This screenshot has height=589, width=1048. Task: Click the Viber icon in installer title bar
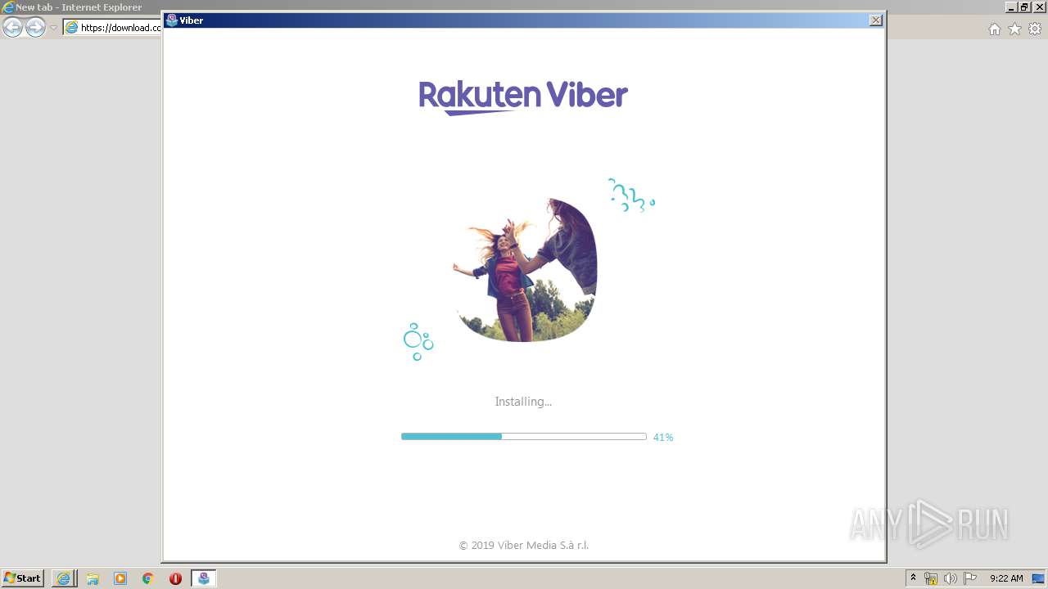pyautogui.click(x=172, y=20)
